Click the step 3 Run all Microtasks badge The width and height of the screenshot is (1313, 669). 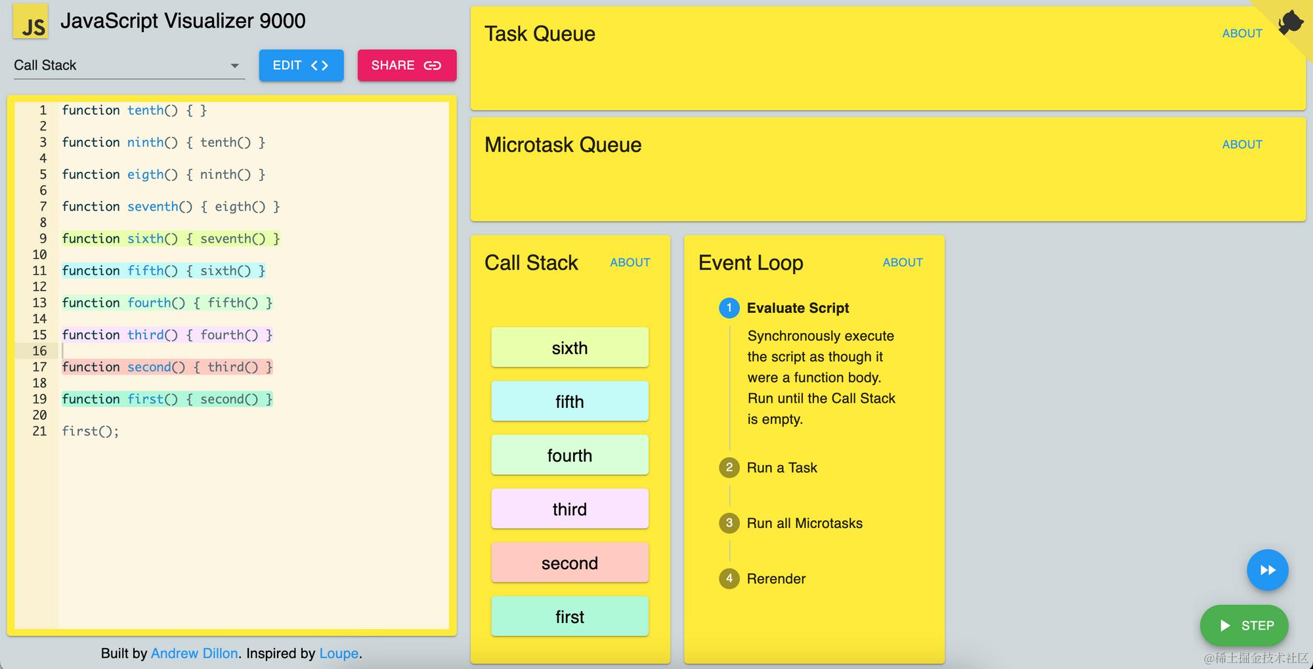tap(729, 523)
